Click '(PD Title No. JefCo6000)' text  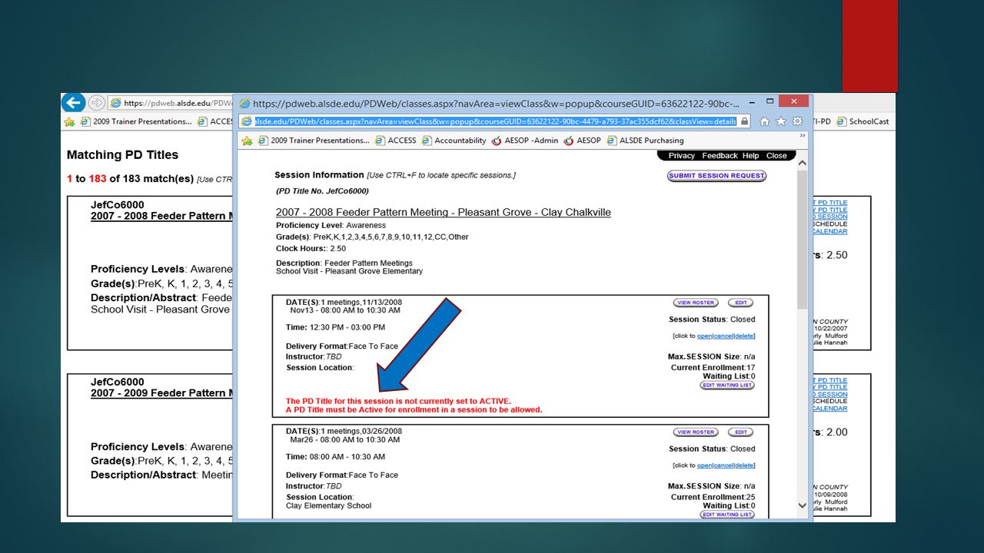pos(322,190)
